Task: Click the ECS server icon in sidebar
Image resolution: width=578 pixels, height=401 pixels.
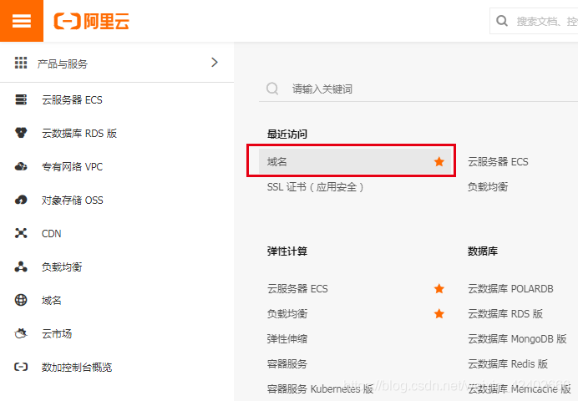Action: [21, 99]
